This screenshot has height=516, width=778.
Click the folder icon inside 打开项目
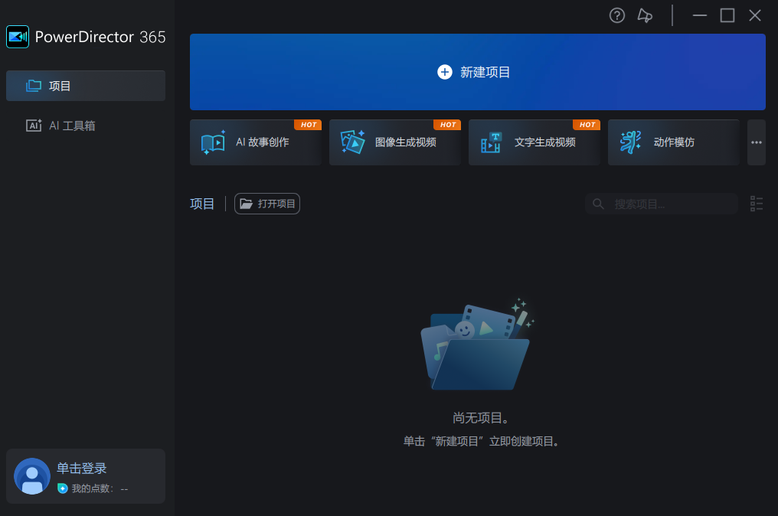245,203
